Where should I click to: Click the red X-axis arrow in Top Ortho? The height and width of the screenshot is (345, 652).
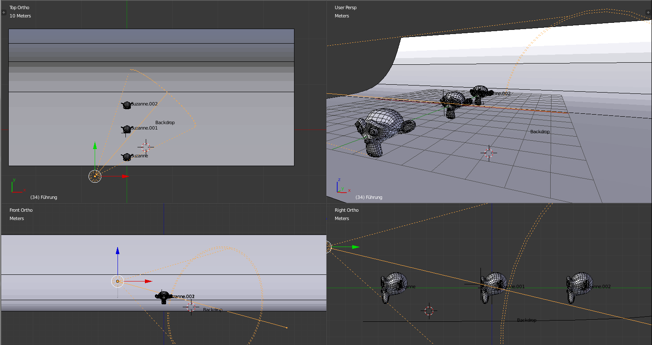click(125, 176)
